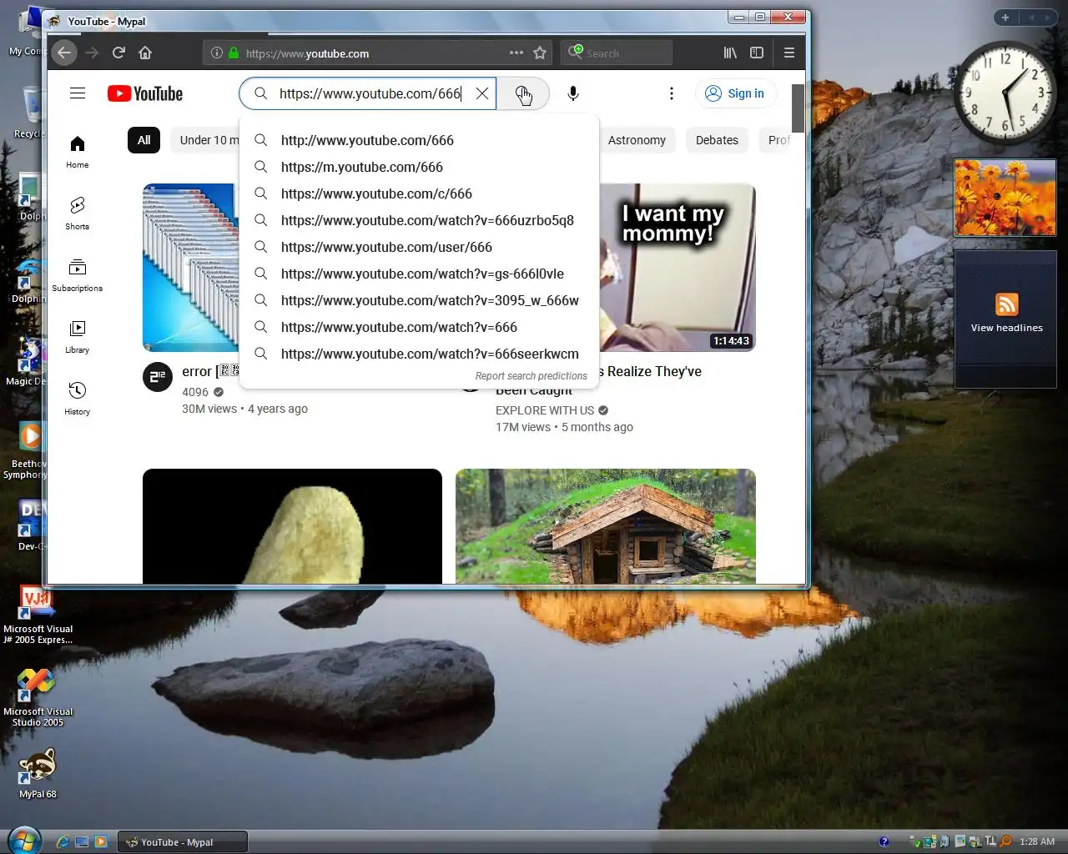Open YouTube settings three-dot menu

[672, 93]
